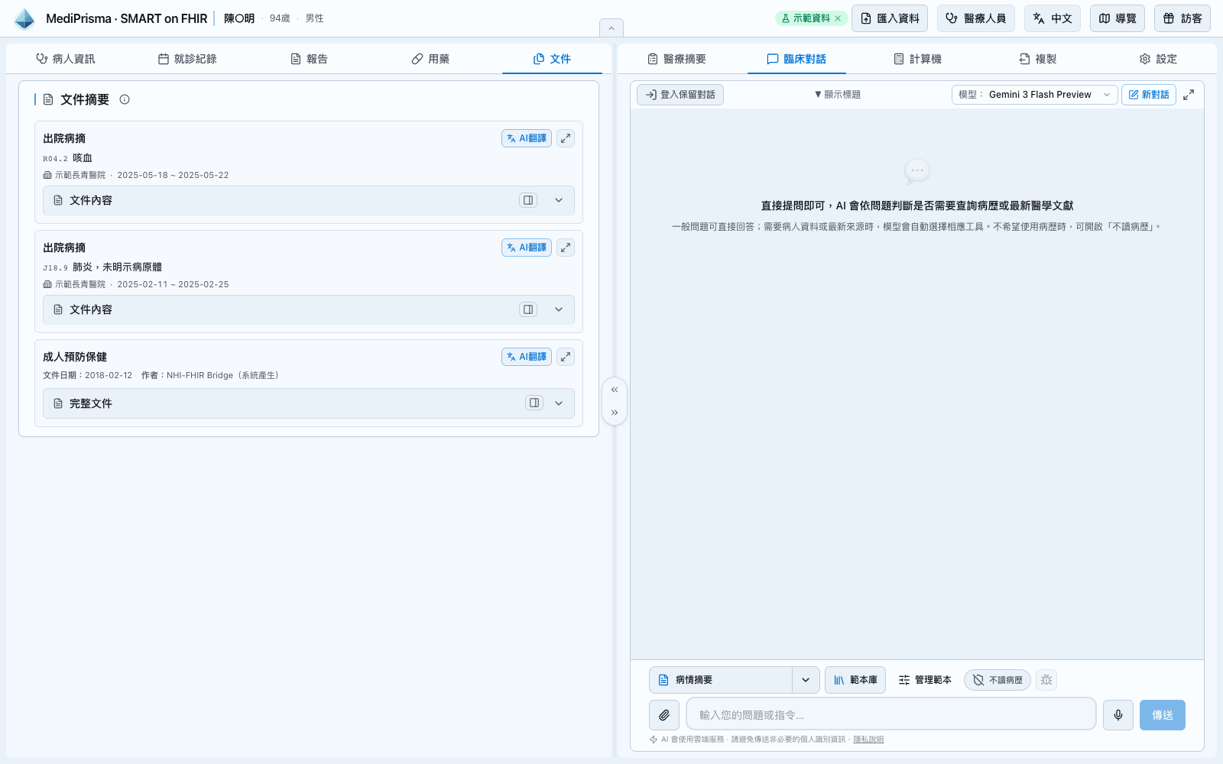The width and height of the screenshot is (1223, 764).
Task: Open the model selector Gemini 3 Flash Preview
Action: point(1035,95)
